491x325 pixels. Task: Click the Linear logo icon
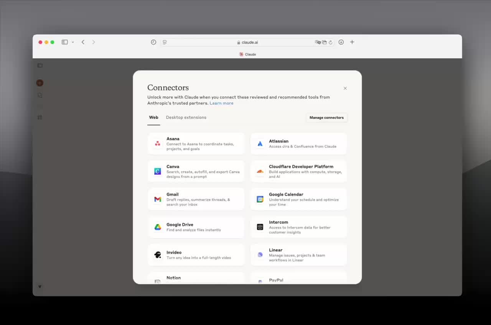260,255
